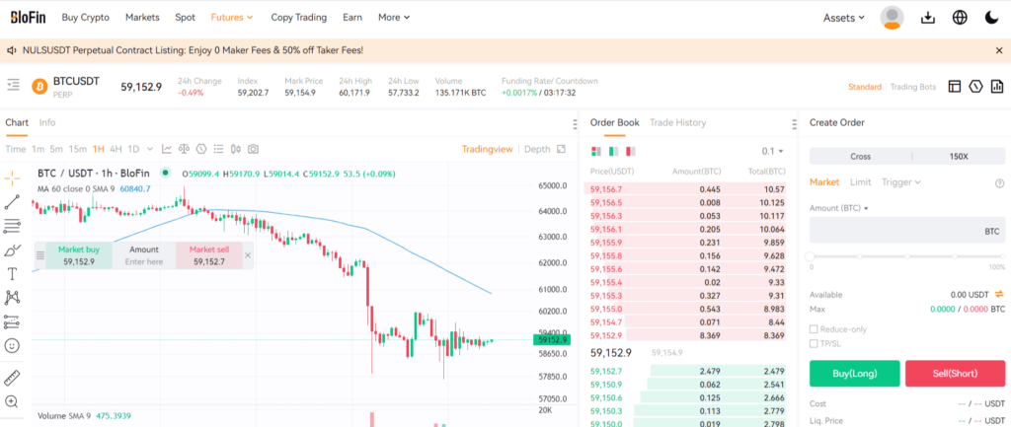Click the list-style icon in the chart toolbar

point(218,149)
